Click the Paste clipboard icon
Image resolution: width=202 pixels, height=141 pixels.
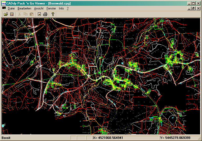coord(32,14)
